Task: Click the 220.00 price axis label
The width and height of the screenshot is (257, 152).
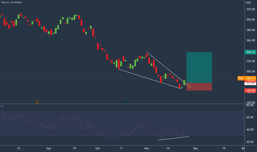Action: coord(250,61)
